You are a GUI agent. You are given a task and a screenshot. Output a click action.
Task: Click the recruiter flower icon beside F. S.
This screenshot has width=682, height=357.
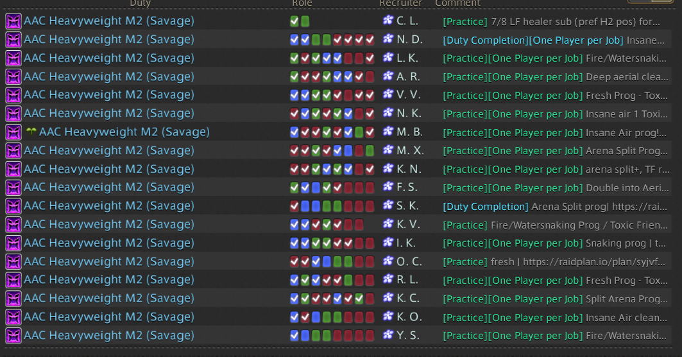tap(388, 187)
